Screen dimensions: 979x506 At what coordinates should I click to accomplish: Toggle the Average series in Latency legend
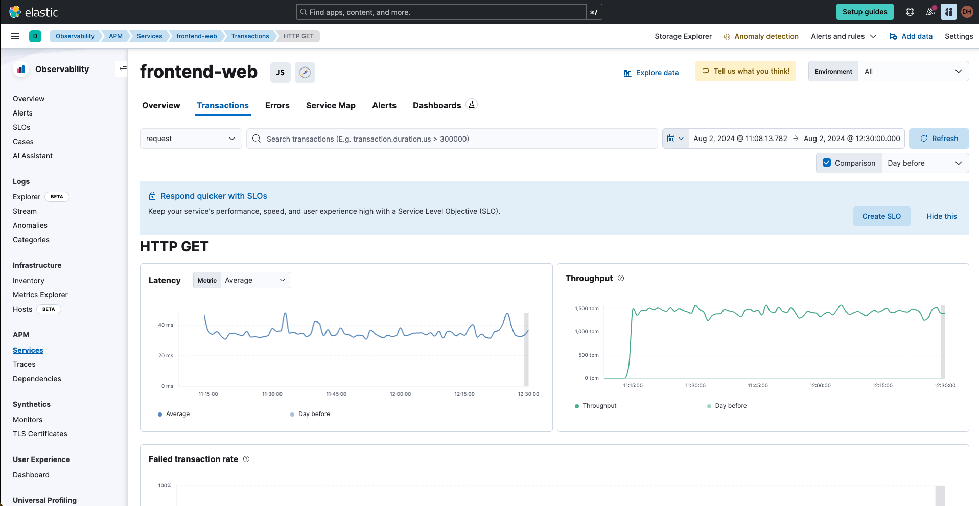(177, 414)
